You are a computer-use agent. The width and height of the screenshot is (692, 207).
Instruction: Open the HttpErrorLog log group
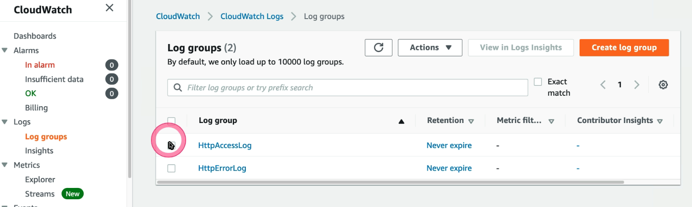(222, 168)
